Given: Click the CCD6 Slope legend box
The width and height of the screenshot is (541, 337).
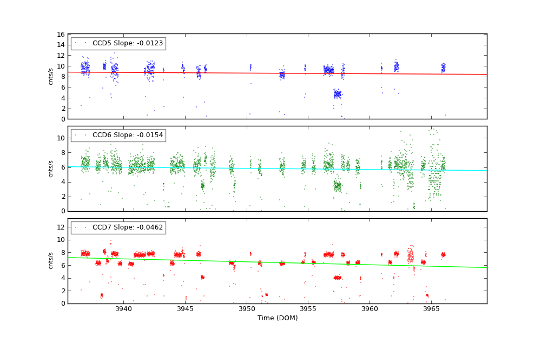Looking at the screenshot, I should [118, 135].
